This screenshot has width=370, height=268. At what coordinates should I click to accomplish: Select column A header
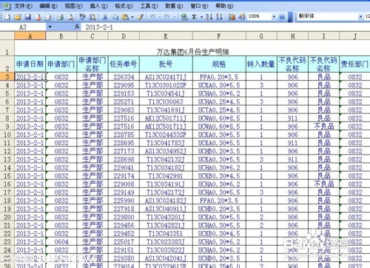pyautogui.click(x=30, y=36)
